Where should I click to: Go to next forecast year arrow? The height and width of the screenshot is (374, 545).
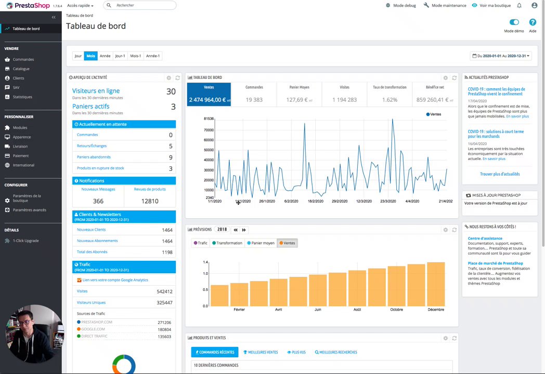pos(244,230)
